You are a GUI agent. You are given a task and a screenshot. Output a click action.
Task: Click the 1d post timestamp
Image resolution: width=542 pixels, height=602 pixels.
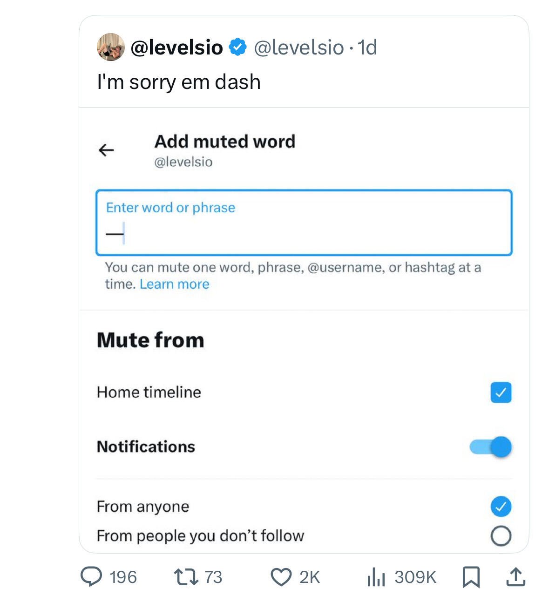(x=367, y=47)
